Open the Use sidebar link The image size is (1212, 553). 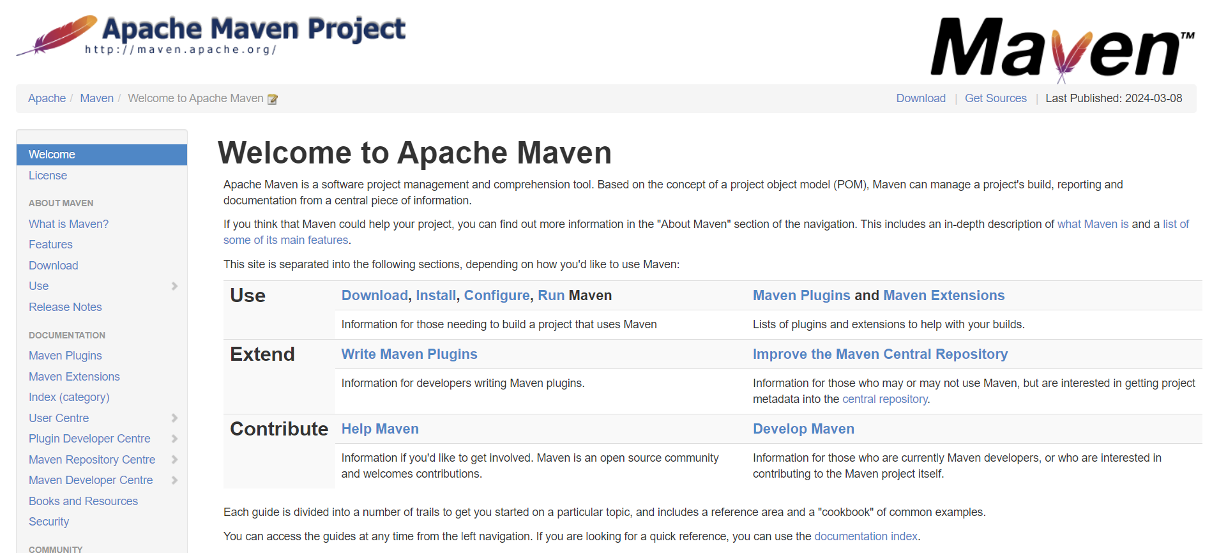pyautogui.click(x=38, y=286)
